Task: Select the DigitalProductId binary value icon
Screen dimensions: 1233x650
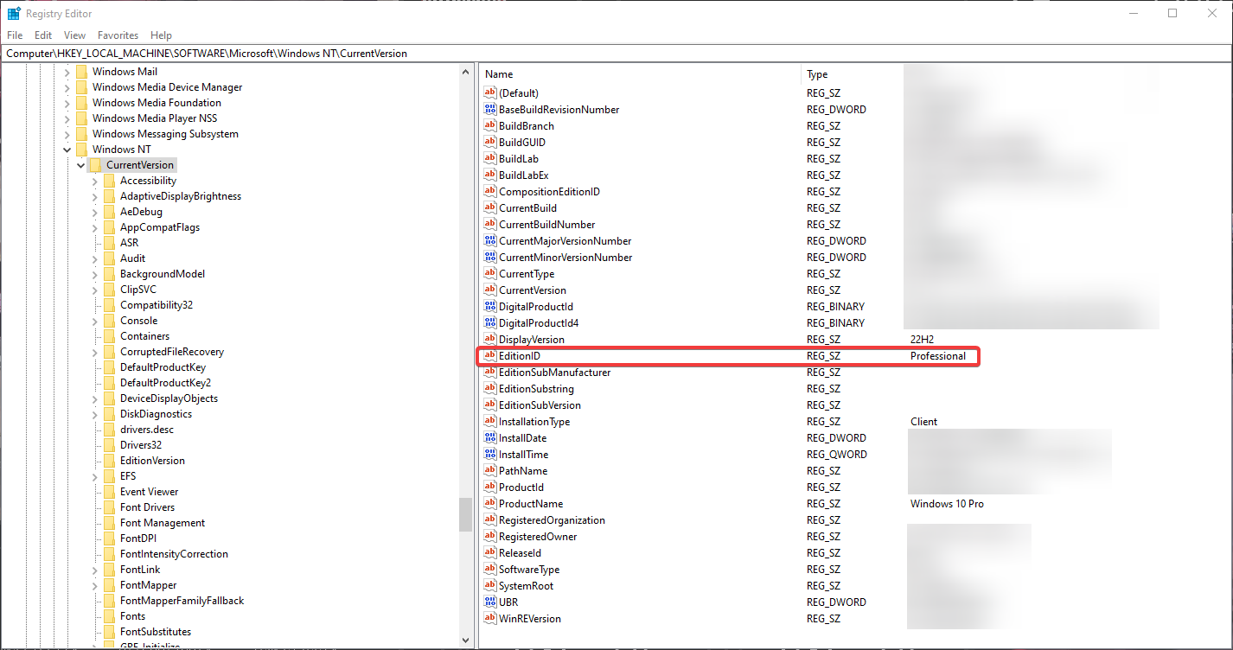Action: (490, 307)
